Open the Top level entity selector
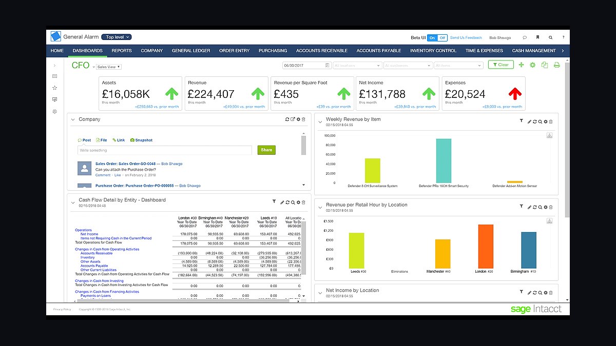The image size is (616, 346). (117, 37)
